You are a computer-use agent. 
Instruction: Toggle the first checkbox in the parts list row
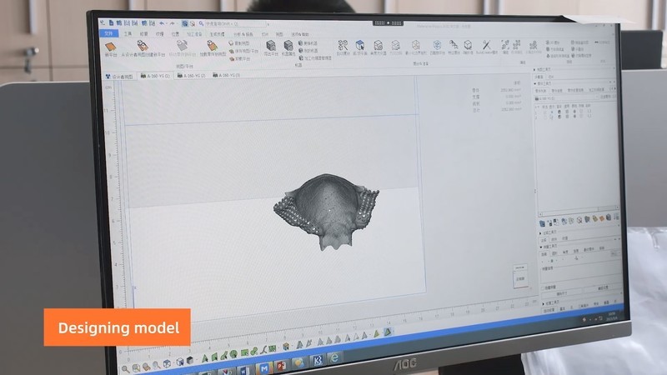546,114
